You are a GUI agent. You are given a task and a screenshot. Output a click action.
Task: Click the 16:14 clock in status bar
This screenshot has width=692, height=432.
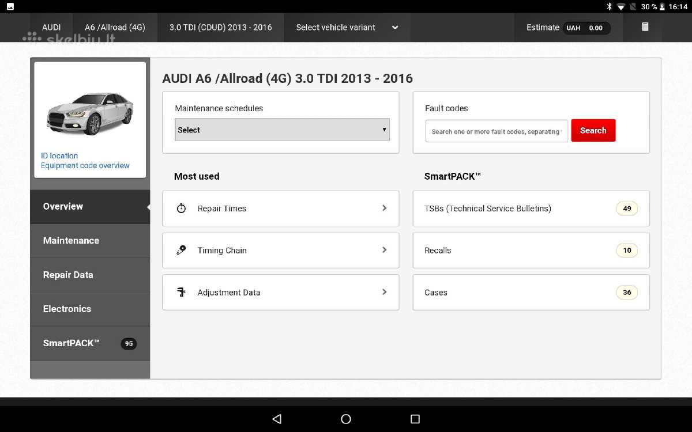click(x=678, y=6)
